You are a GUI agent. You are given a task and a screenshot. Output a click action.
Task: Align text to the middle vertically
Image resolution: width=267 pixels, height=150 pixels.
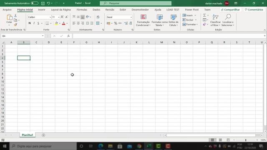78,17
